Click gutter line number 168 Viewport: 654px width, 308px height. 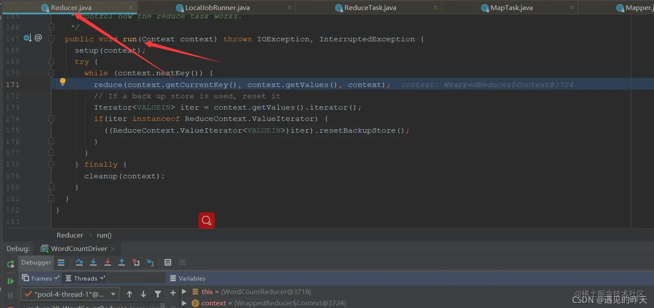click(13, 50)
